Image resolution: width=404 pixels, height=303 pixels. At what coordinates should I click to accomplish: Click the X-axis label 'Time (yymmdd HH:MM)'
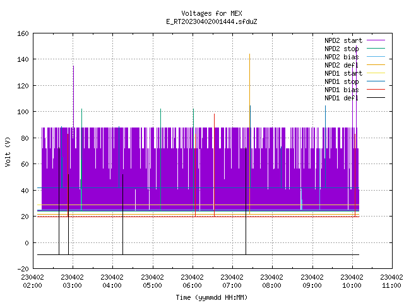point(211,297)
